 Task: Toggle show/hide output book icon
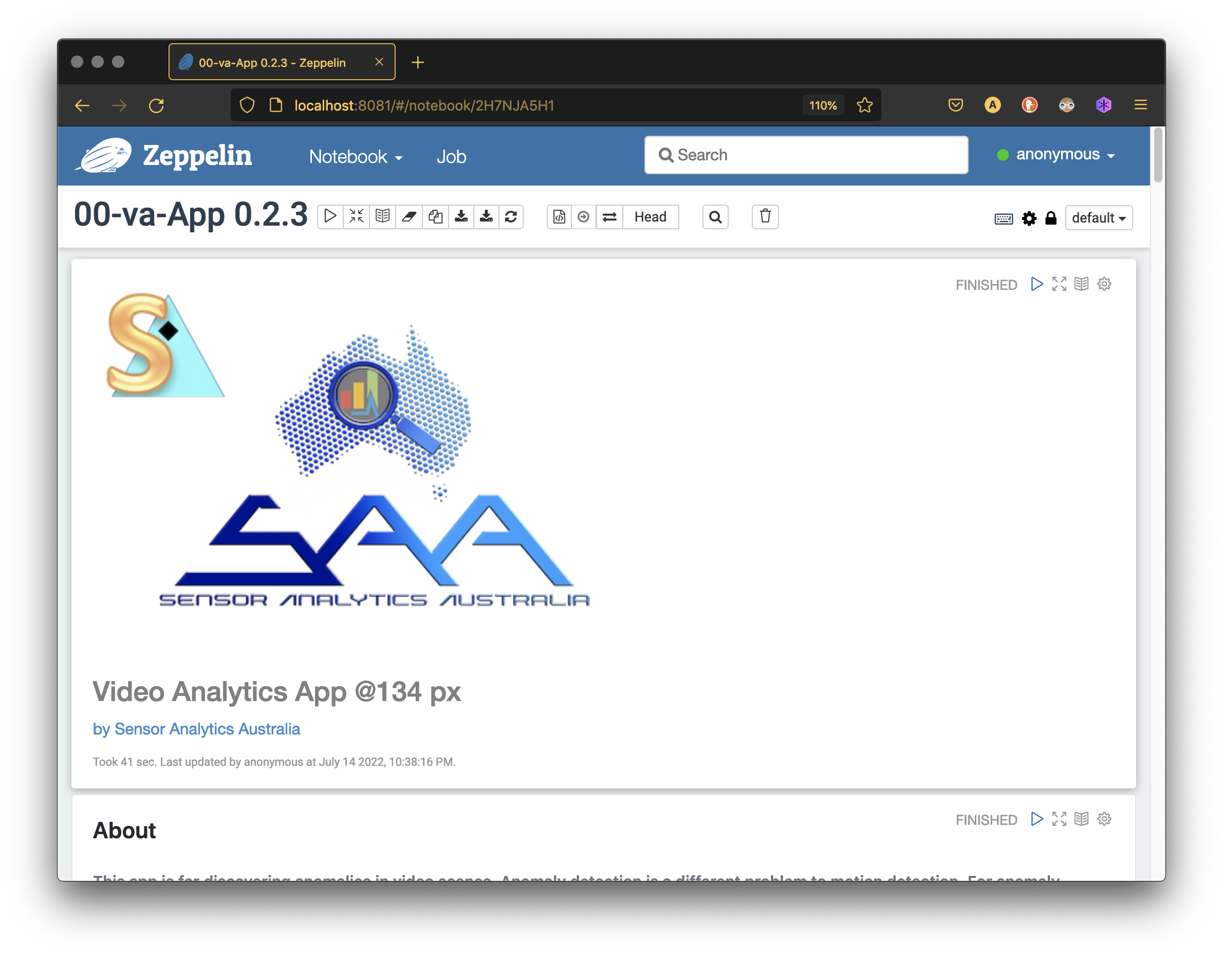(x=383, y=217)
